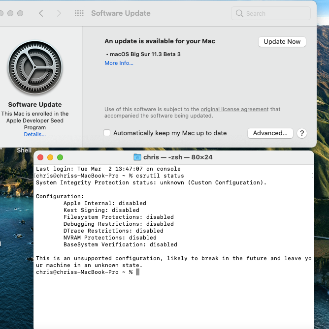Screen dimensions: 329x329
Task: Go forward in System Preferences
Action: click(59, 13)
